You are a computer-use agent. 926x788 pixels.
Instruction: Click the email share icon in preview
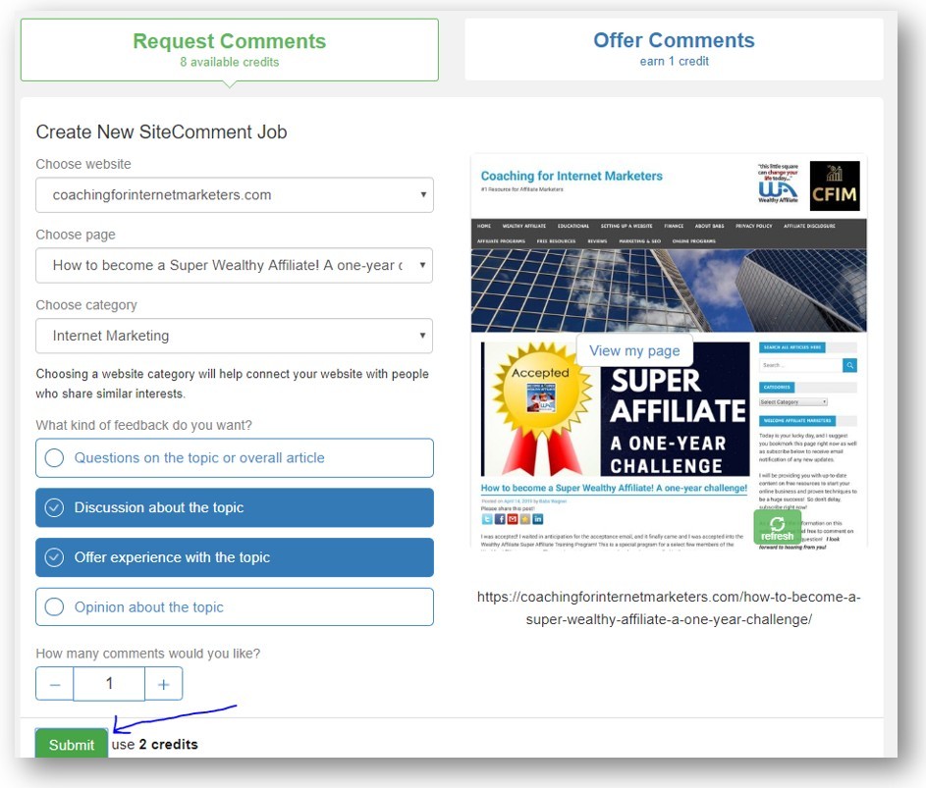tap(512, 519)
